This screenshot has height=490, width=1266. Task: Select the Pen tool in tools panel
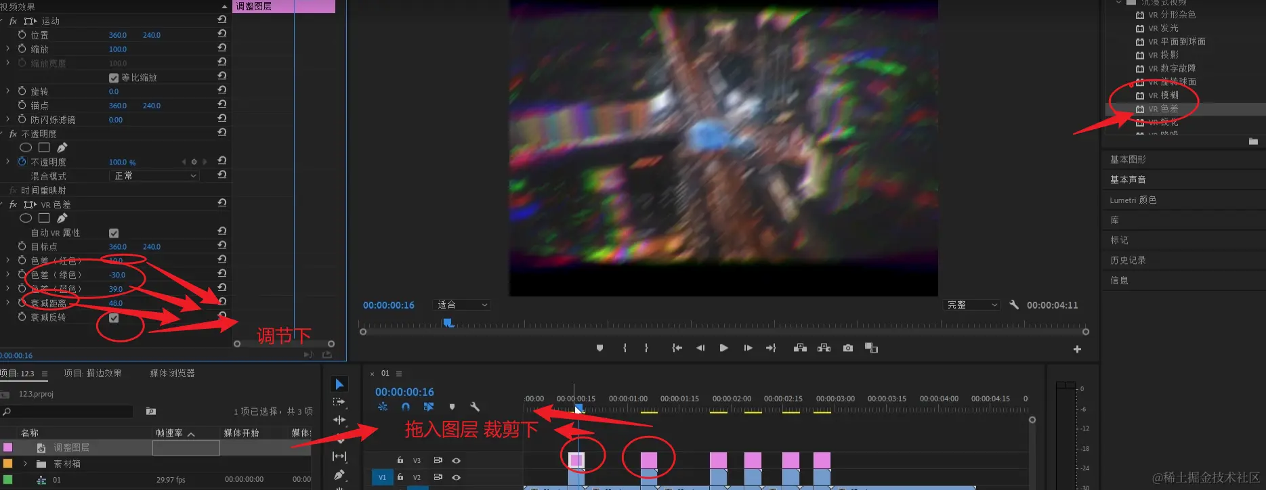point(339,474)
